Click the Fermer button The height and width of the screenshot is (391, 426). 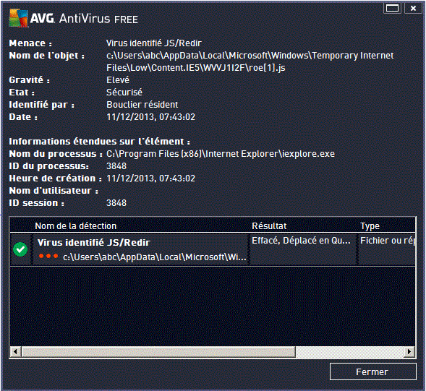pyautogui.click(x=373, y=371)
